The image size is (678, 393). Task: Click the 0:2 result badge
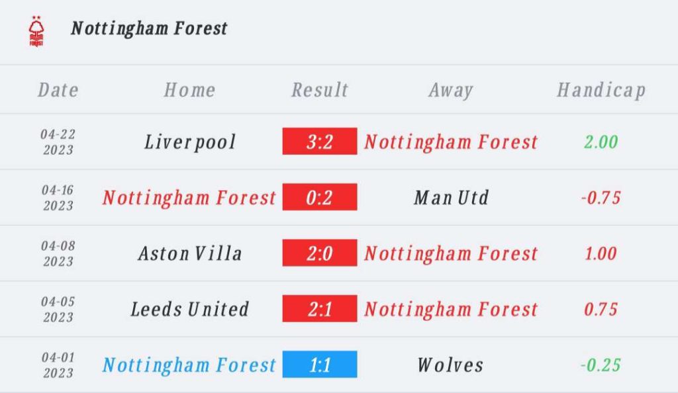pos(320,197)
